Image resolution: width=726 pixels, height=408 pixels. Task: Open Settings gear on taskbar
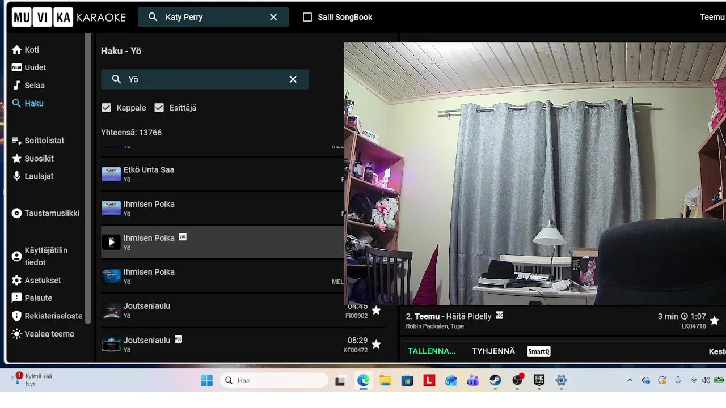561,380
